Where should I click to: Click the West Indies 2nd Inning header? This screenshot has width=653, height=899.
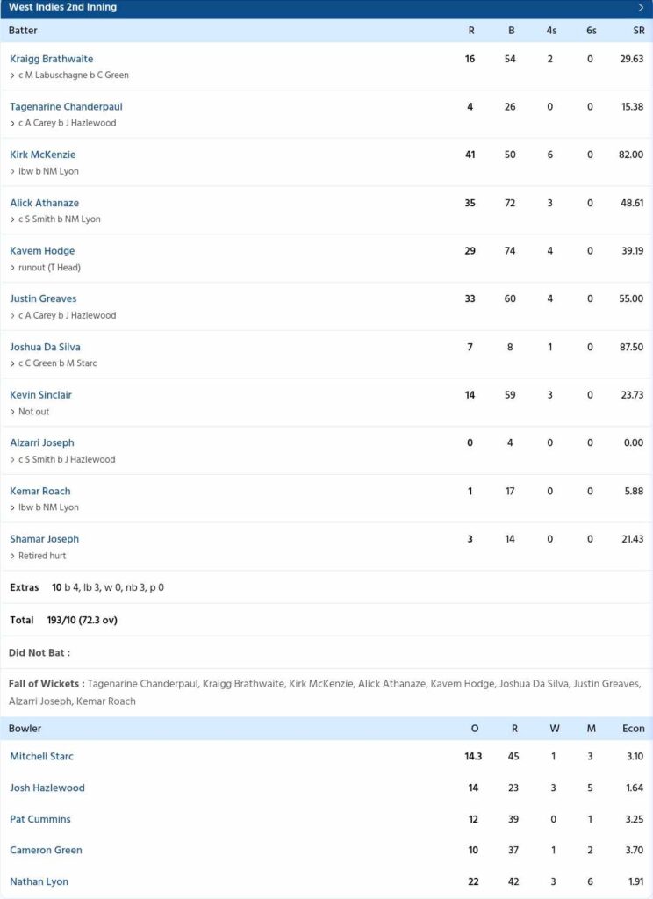(326, 8)
